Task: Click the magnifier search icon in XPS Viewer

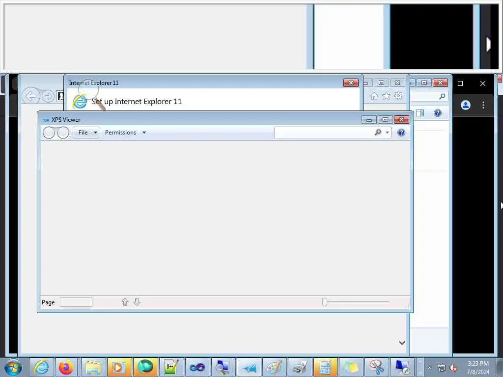Action: [378, 132]
